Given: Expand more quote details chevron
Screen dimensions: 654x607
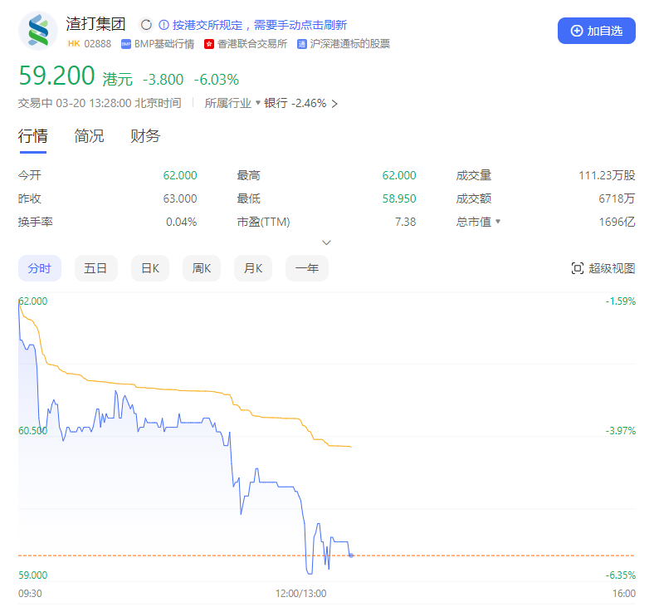Looking at the screenshot, I should 326,242.
